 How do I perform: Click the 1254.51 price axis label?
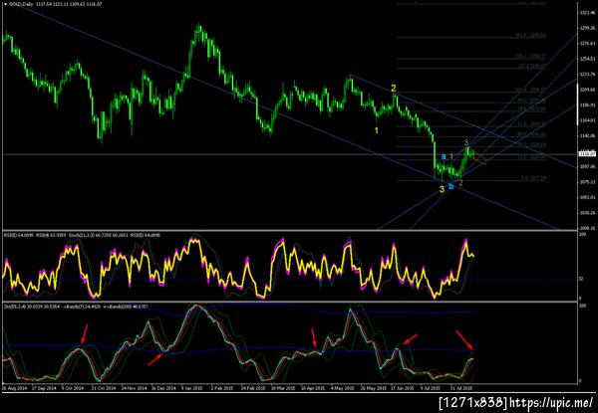pyautogui.click(x=587, y=59)
